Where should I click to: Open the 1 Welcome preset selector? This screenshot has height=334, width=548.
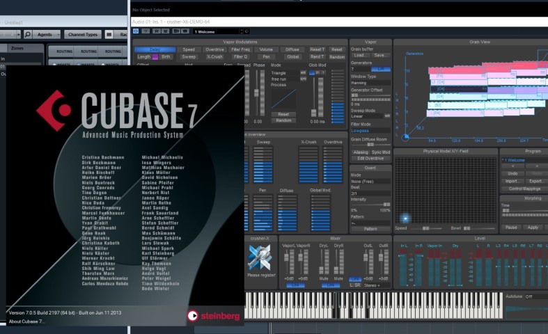(x=217, y=31)
